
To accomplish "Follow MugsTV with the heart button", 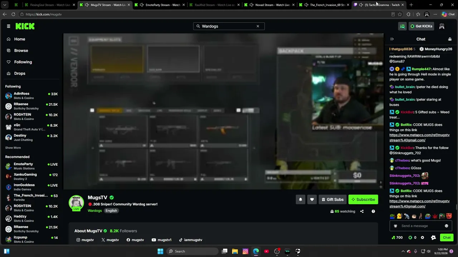I will (312, 200).
